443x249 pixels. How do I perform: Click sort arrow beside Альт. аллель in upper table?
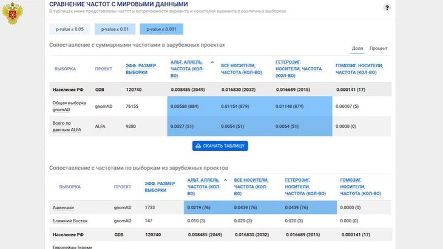pos(212,62)
